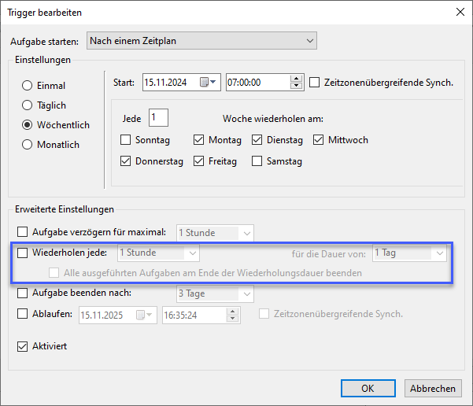The image size is (473, 406).
Task: Click the OK button
Action: [x=368, y=388]
